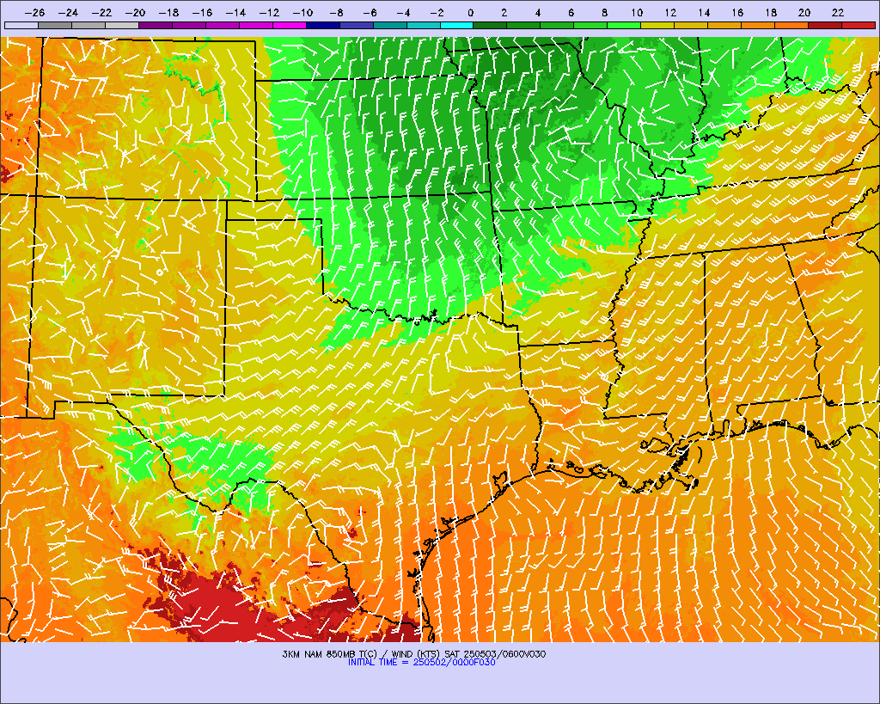
Task: Click the 'INITIAL TIME = 250502/0000F030' caption
Action: [421, 663]
